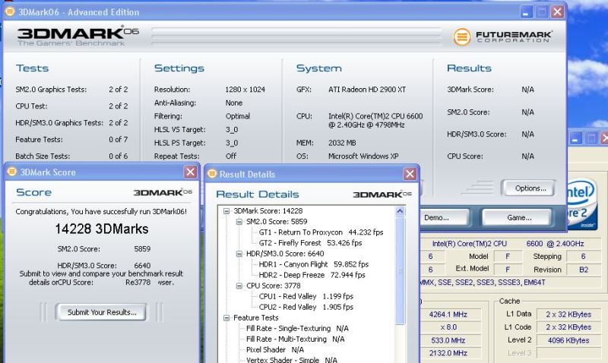Click the Result Details window title icon
Screen dimensions: 608x363
click(212, 174)
